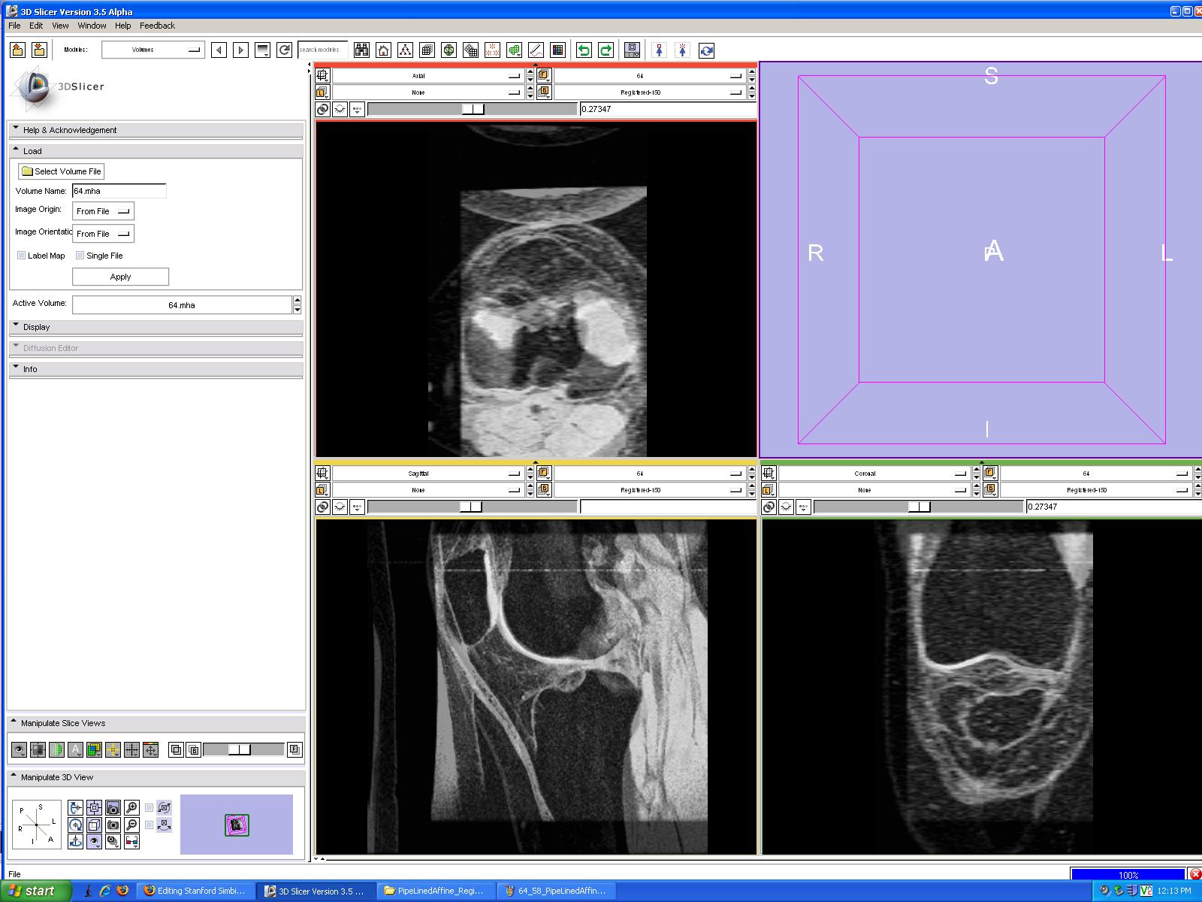Open the Window menu
This screenshot has height=902, width=1202.
[92, 26]
